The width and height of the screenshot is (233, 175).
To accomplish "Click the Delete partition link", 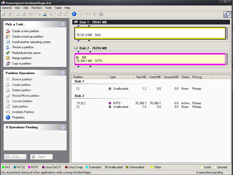I will tap(22, 90).
